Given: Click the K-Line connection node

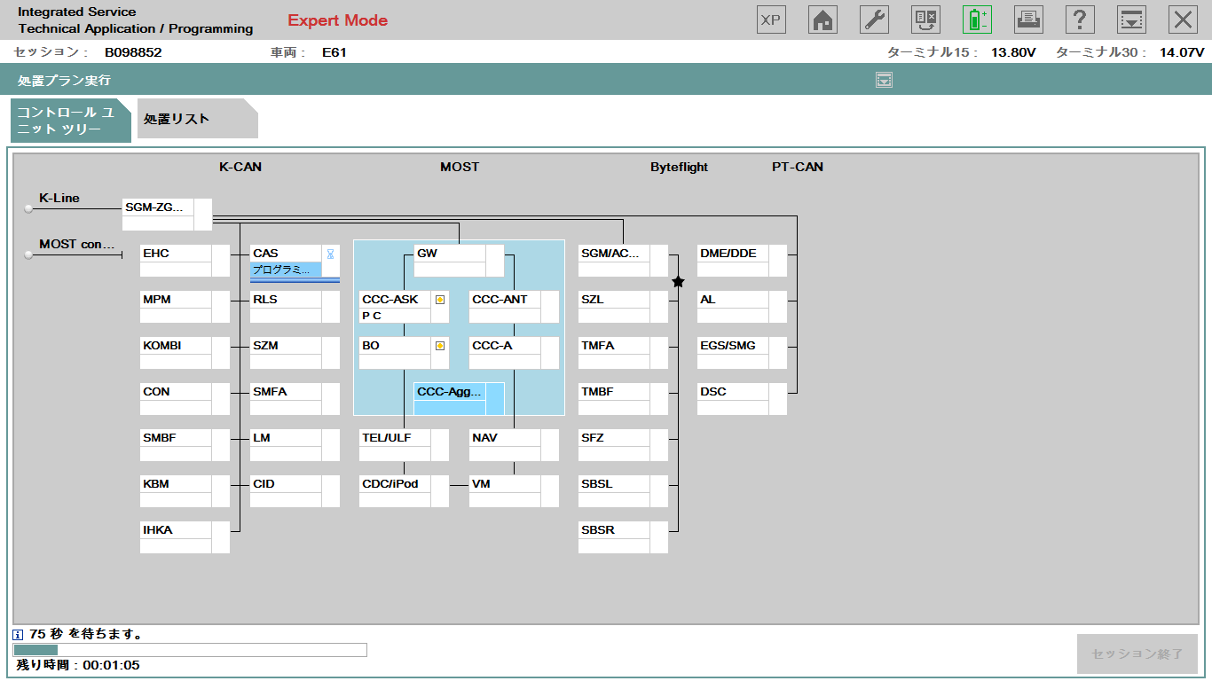Looking at the screenshot, I should pyautogui.click(x=28, y=209).
